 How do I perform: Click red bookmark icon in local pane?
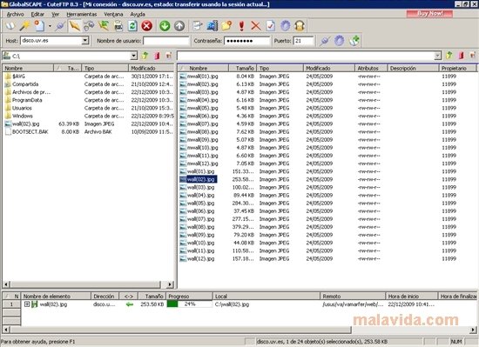pyautogui.click(x=157, y=56)
